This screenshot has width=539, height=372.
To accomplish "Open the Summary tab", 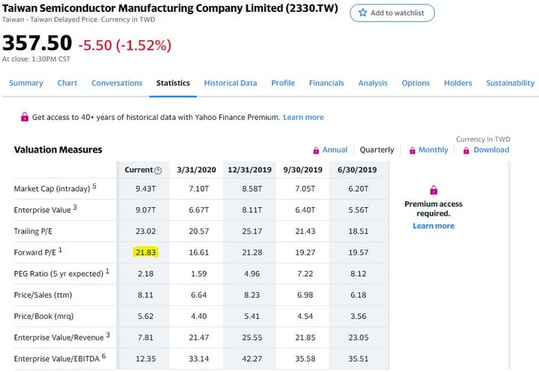I will click(26, 83).
